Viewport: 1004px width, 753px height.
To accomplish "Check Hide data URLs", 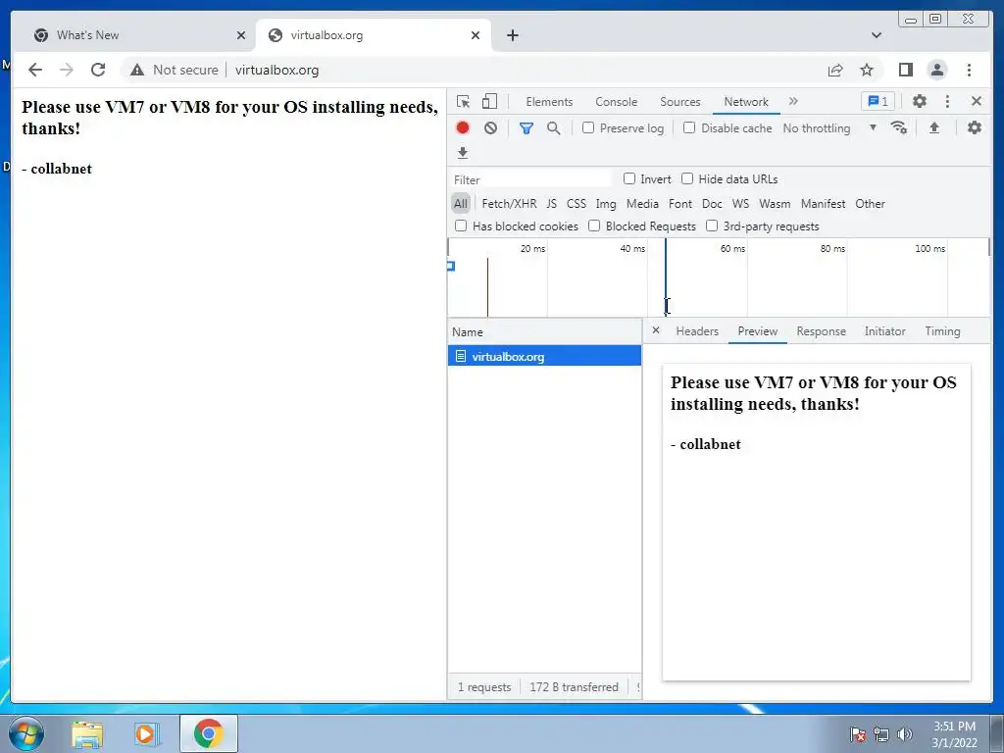I will pos(687,178).
